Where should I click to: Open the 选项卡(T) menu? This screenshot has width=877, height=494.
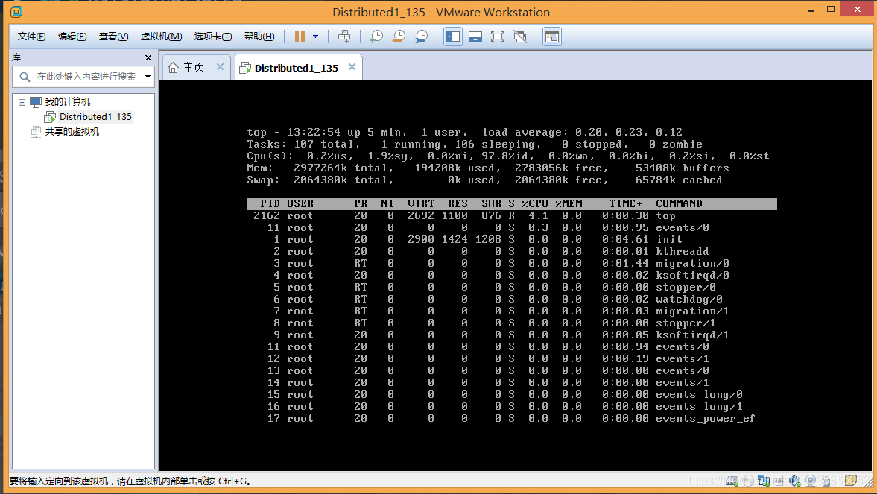click(213, 37)
